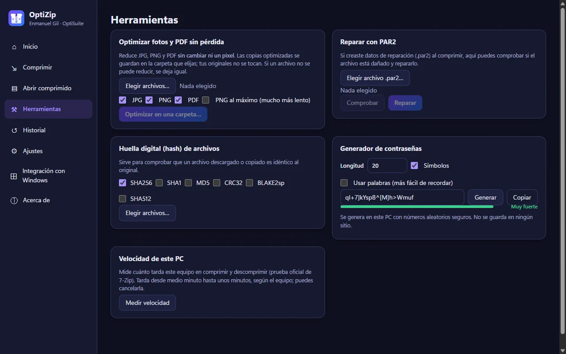Enable the MD5 hash checkbox
The height and width of the screenshot is (354, 566).
(188, 183)
